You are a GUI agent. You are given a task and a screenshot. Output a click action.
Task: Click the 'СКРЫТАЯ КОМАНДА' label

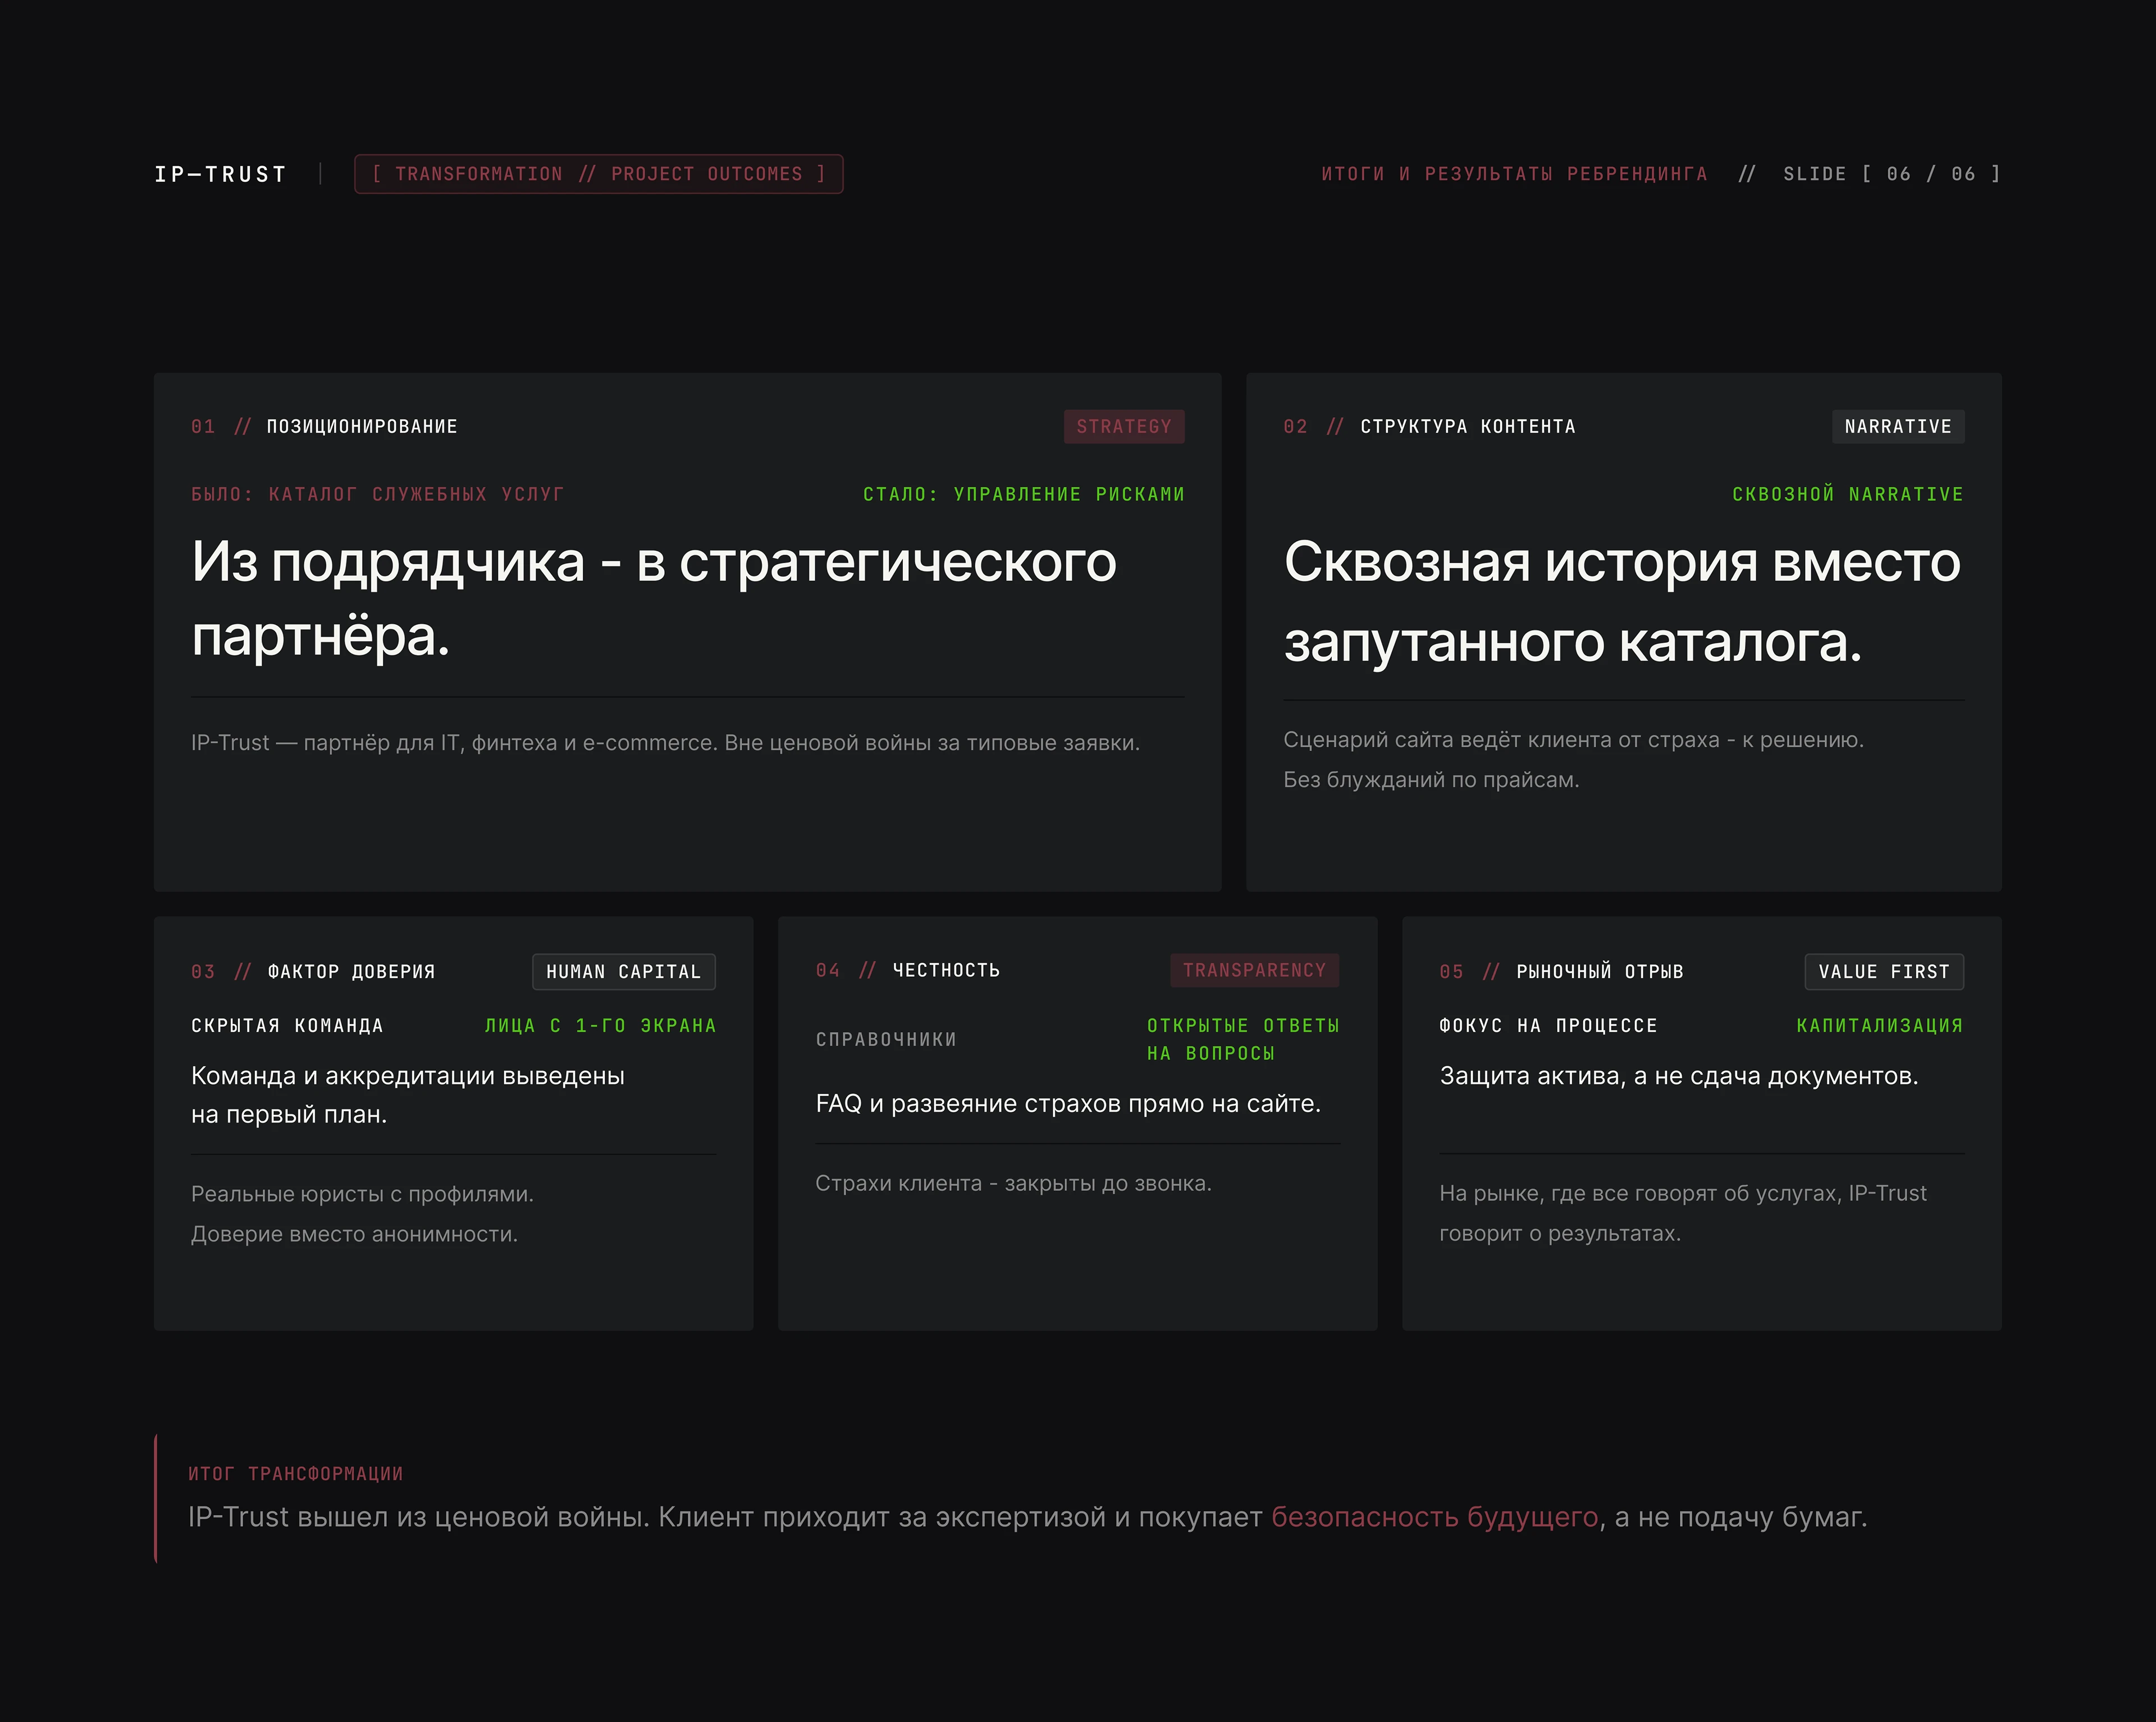click(x=287, y=1026)
